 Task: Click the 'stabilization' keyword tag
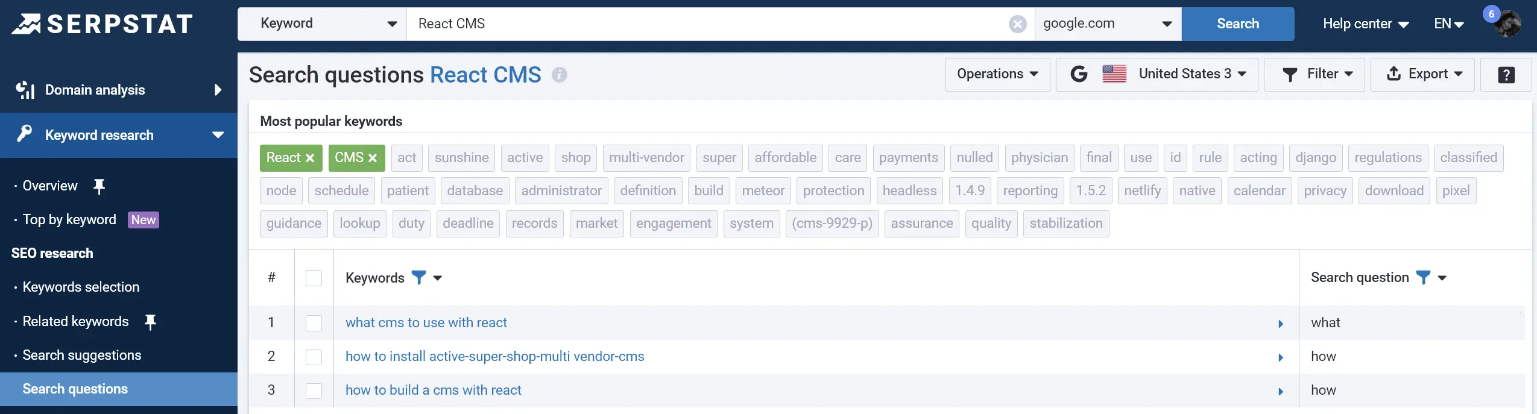(1066, 224)
